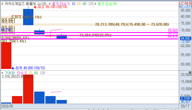Click the blue HC:-27.5 value at top right
This screenshot has width=192, height=110.
185,7
